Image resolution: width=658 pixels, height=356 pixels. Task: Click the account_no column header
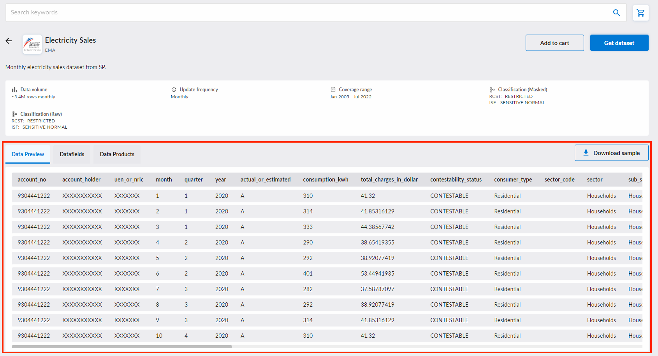(32, 180)
